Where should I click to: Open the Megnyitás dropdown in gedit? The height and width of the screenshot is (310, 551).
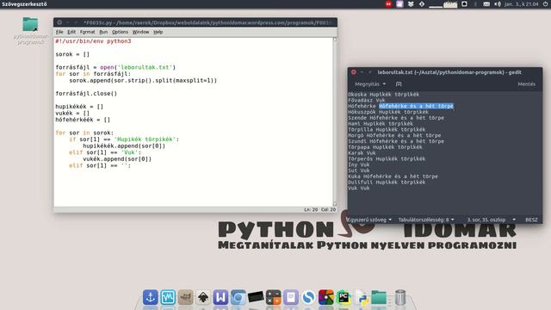(x=370, y=84)
